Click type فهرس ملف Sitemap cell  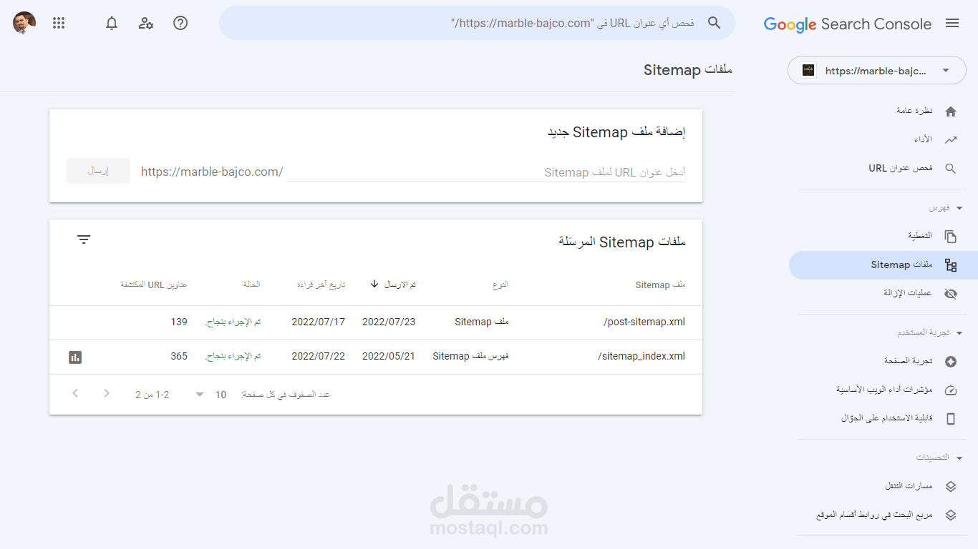[x=470, y=357]
